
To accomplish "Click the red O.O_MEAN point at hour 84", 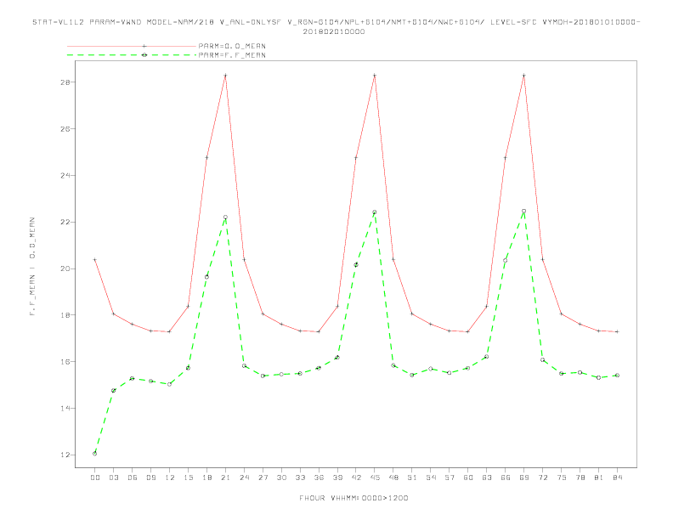I will [617, 331].
